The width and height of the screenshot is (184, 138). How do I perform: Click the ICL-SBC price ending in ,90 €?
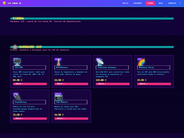pos(18,80)
